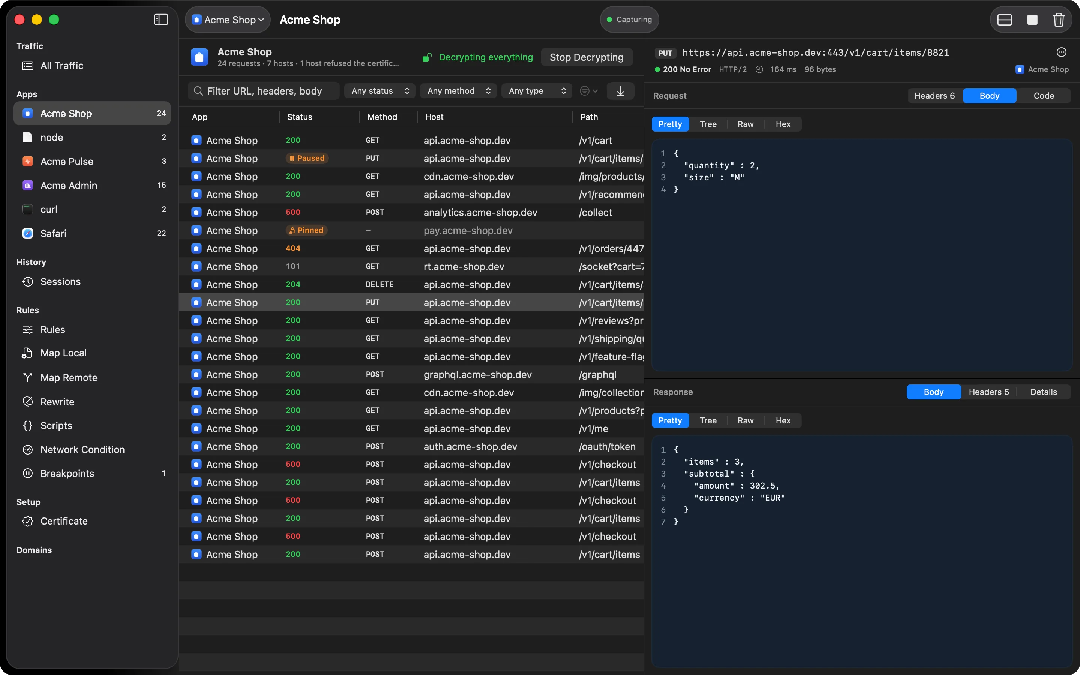The width and height of the screenshot is (1080, 675).
Task: Open the filter options circle icon
Action: coord(588,91)
